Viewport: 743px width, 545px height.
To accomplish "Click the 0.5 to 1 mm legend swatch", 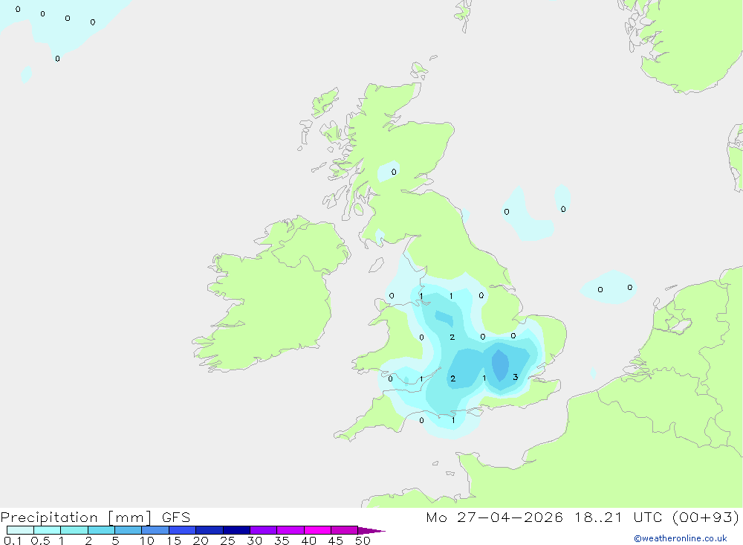I will pos(48,530).
